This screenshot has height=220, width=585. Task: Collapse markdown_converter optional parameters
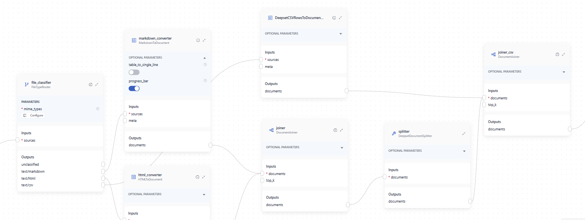pyautogui.click(x=205, y=57)
